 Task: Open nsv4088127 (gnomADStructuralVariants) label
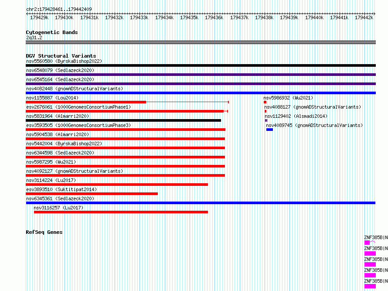coord(313,107)
